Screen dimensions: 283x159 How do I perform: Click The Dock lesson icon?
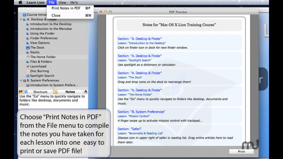28,48
